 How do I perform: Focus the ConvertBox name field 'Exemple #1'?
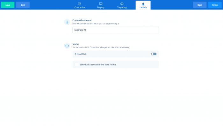point(116,30)
